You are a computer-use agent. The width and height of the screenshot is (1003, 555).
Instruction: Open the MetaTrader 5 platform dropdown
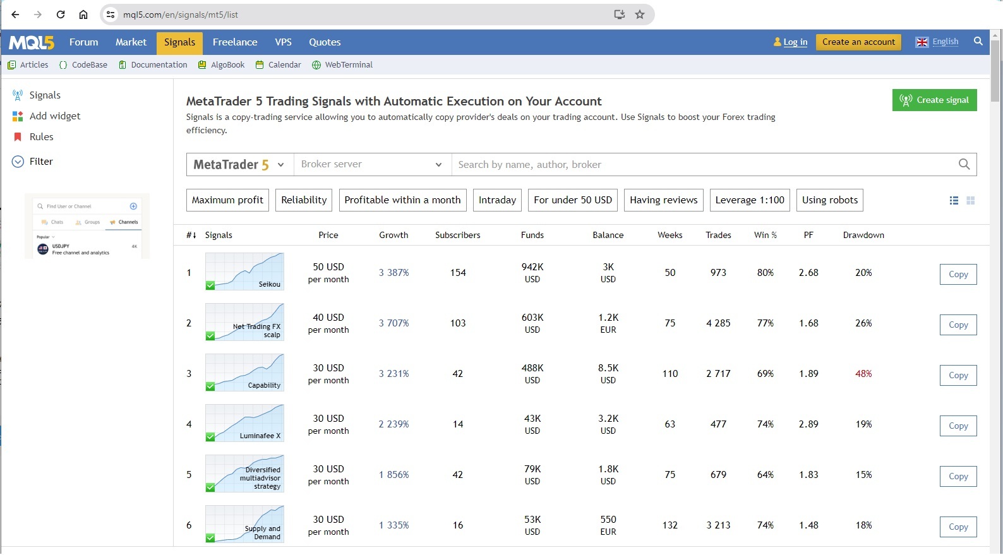240,165
